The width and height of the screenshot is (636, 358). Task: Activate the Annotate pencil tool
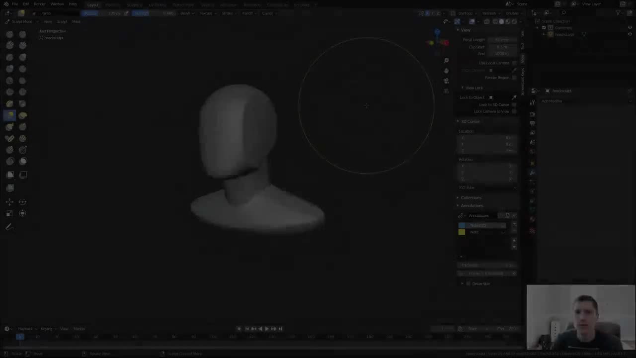point(9,227)
